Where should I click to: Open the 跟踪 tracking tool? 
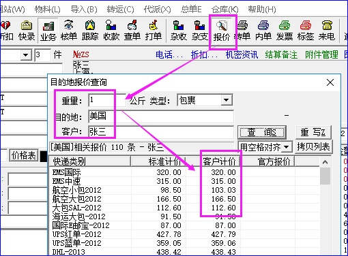(x=90, y=31)
